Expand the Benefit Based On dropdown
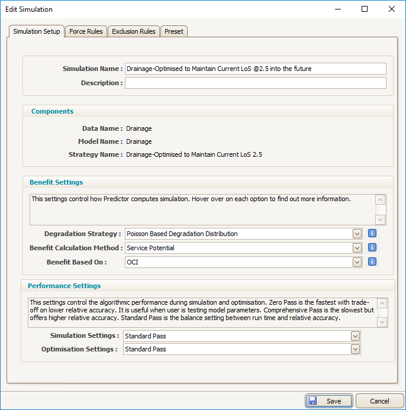Image resolution: width=406 pixels, height=410 pixels. pyautogui.click(x=357, y=262)
